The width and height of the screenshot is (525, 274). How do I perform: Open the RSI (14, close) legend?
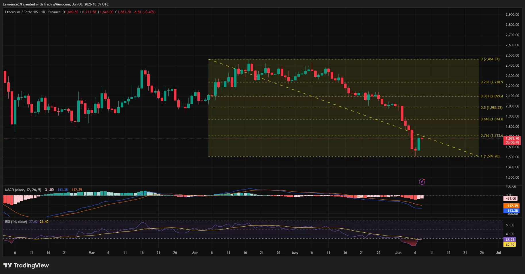pos(16,222)
